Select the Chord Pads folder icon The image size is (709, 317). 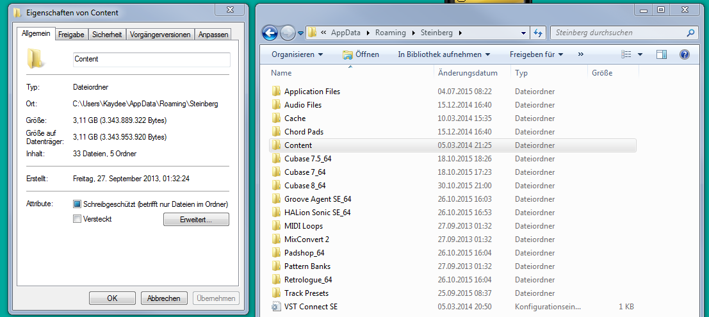(x=276, y=131)
